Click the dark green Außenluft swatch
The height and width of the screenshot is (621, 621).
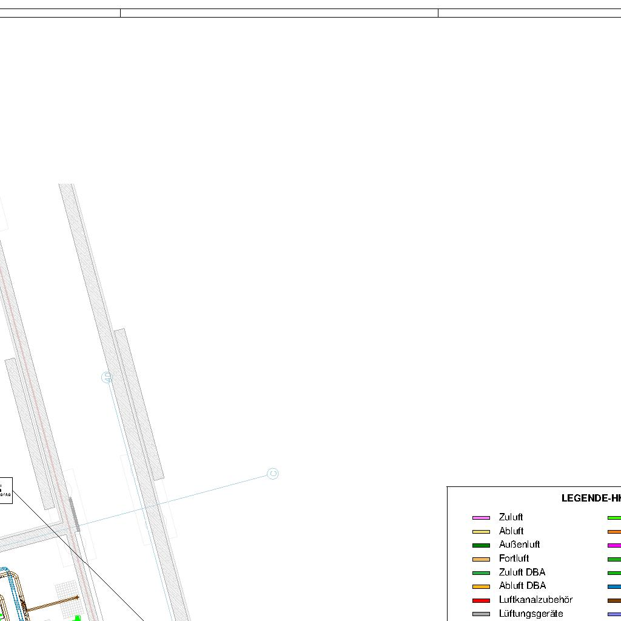[x=481, y=545]
